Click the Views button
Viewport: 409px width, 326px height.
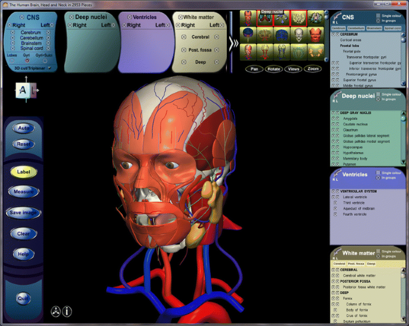coord(293,69)
